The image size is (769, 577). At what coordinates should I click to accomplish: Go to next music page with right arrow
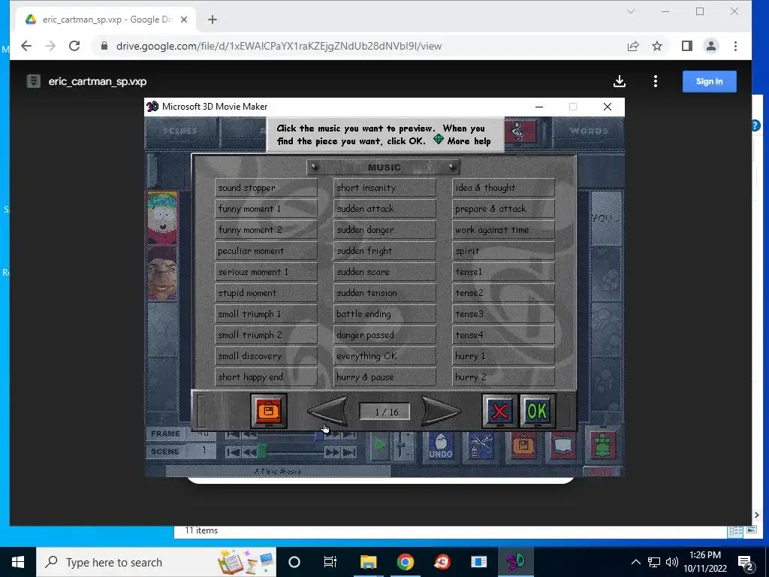point(441,411)
